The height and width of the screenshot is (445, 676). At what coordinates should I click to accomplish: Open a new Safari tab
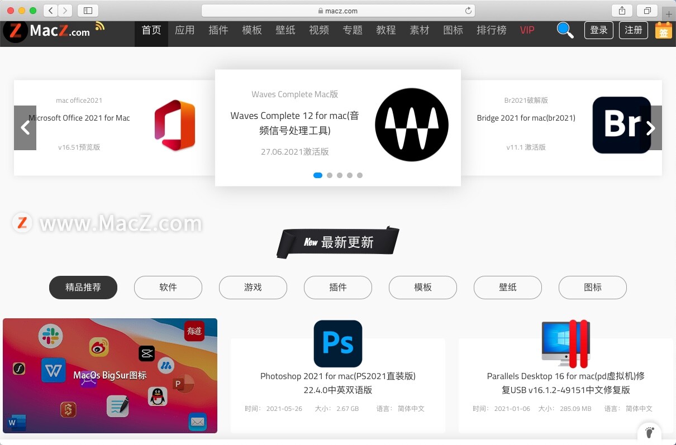669,14
